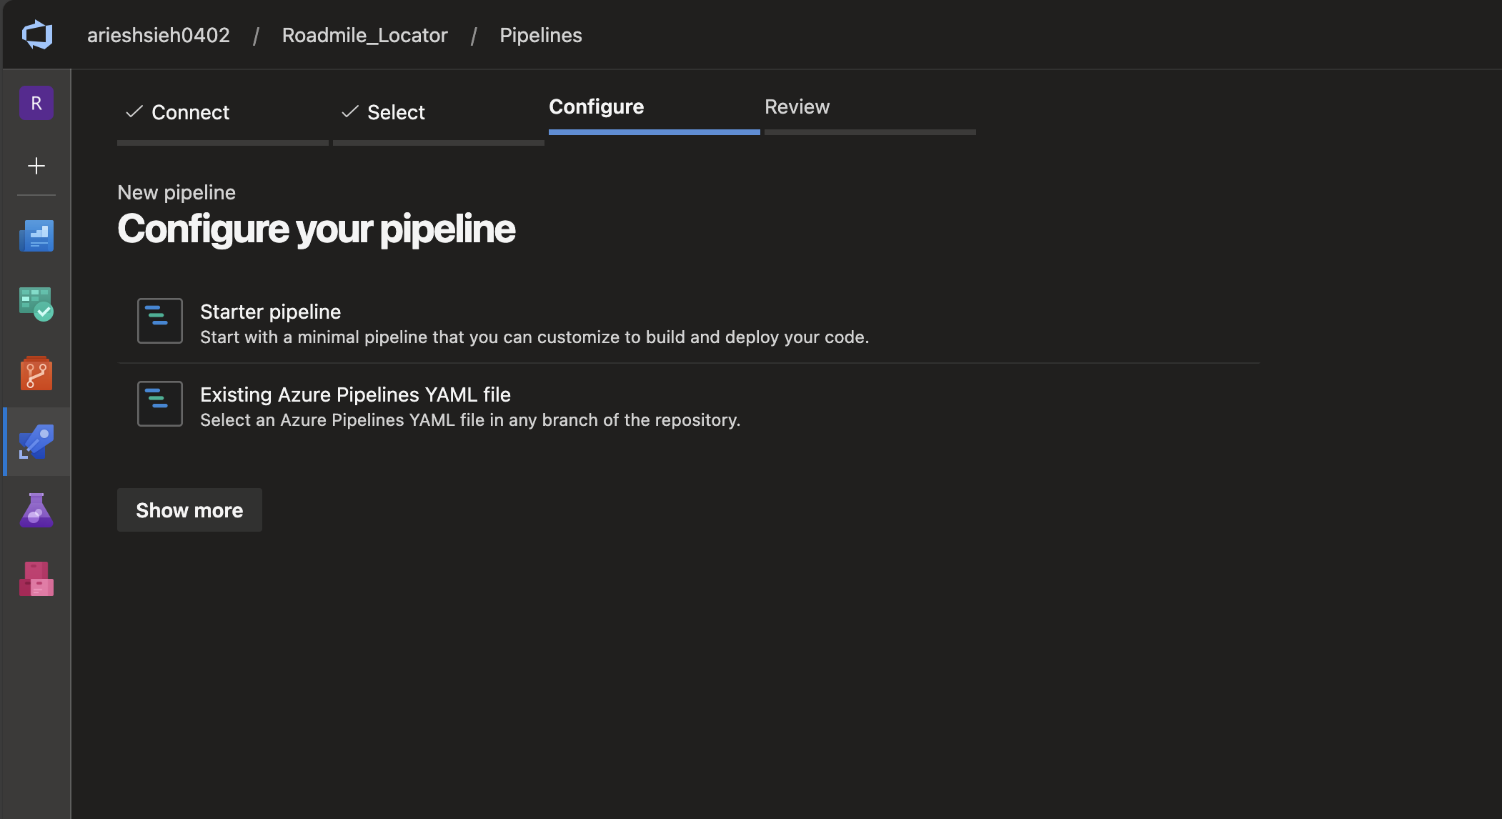Image resolution: width=1502 pixels, height=819 pixels.
Task: Open Azure Artifacts package icon
Action: click(36, 579)
